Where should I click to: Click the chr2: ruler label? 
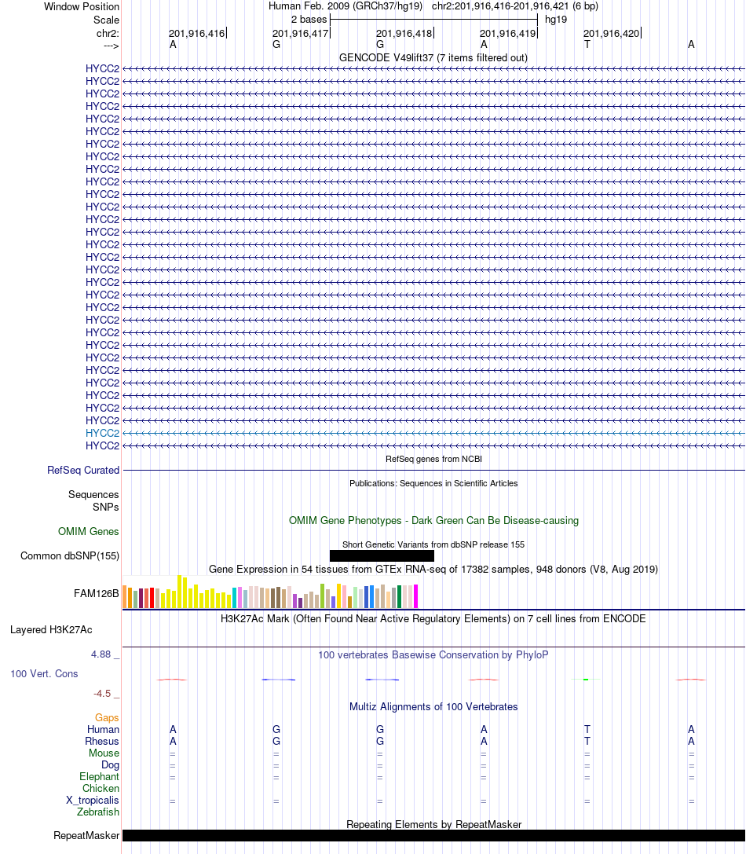[x=108, y=34]
